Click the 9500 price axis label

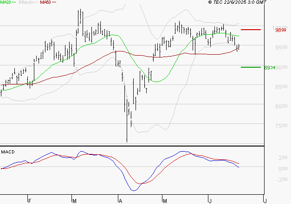click(x=281, y=47)
